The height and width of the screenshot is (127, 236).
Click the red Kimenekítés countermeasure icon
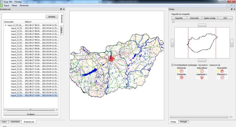(222, 71)
